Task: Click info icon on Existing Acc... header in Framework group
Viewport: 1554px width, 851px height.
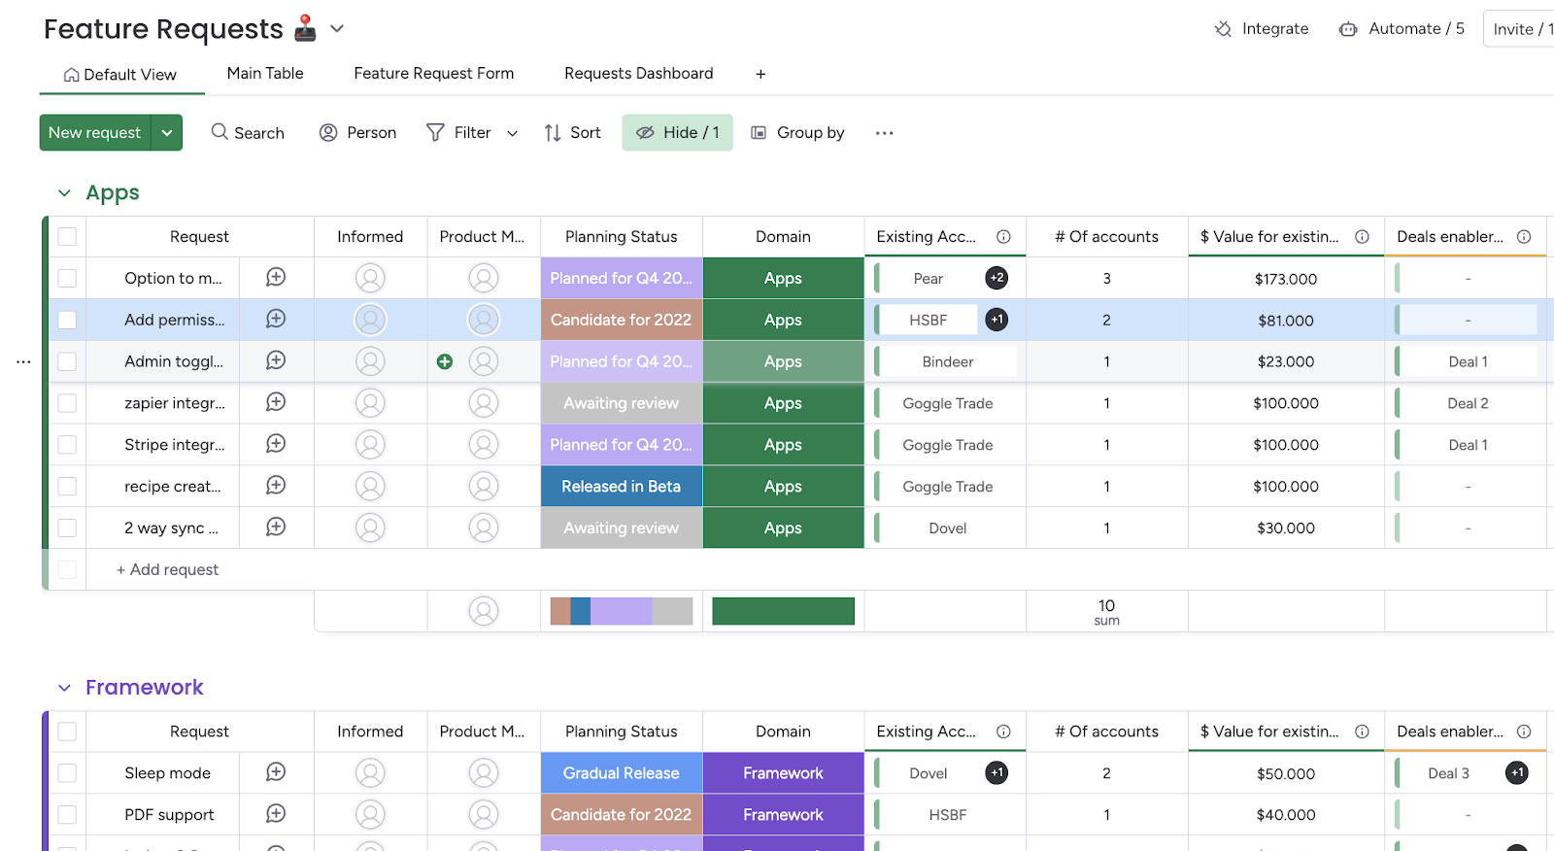Action: pos(1004,732)
